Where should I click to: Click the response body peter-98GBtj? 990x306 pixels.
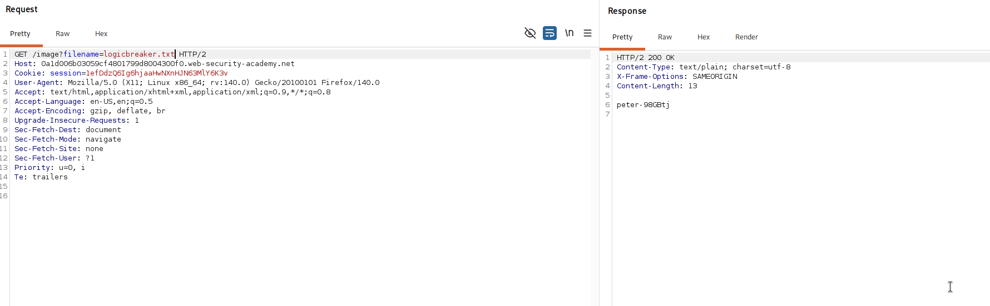coord(643,105)
